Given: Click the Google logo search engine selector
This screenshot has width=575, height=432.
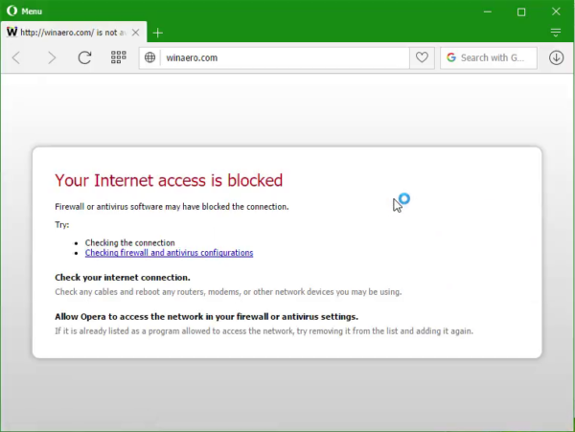Looking at the screenshot, I should click(x=451, y=57).
